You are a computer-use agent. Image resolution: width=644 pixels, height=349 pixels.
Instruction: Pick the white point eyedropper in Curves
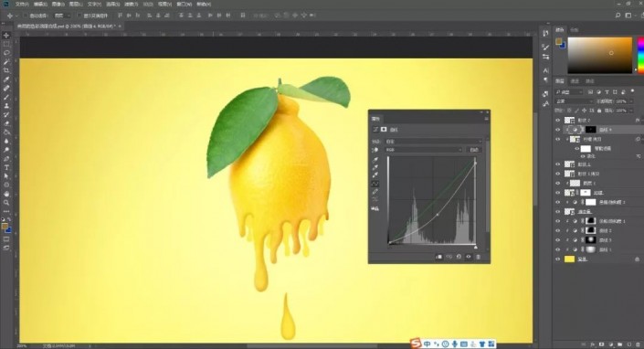pyautogui.click(x=375, y=175)
